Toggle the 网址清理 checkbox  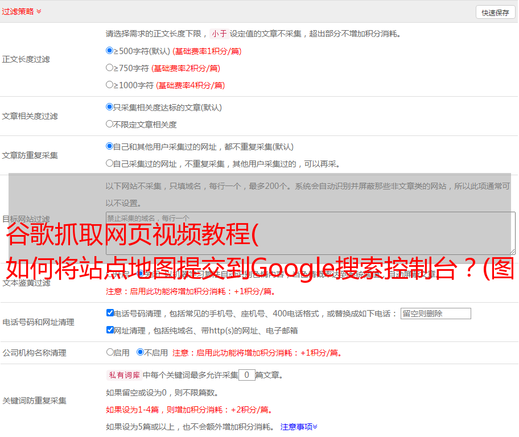[110, 330]
